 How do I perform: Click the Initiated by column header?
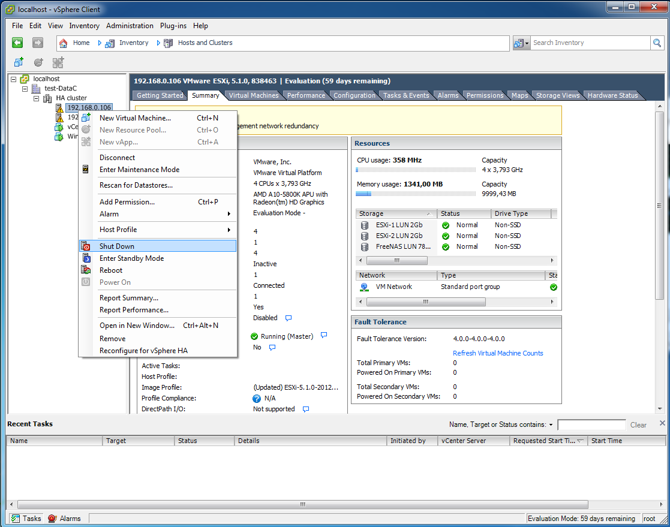[x=412, y=441]
